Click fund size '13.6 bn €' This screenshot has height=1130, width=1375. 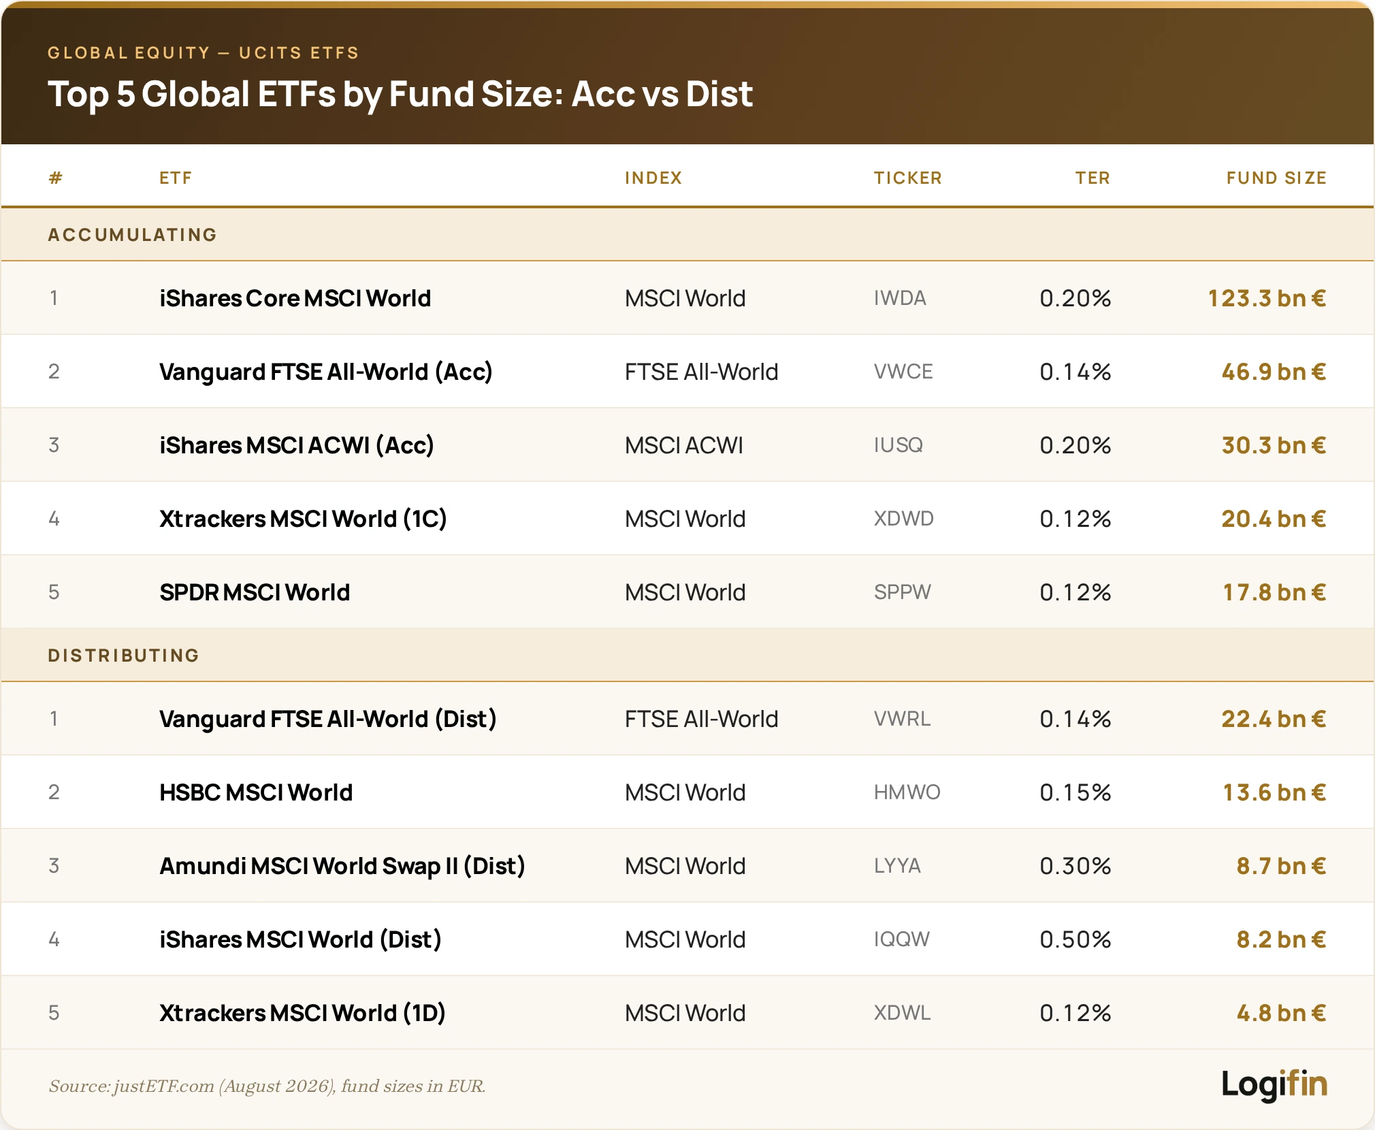pyautogui.click(x=1275, y=792)
